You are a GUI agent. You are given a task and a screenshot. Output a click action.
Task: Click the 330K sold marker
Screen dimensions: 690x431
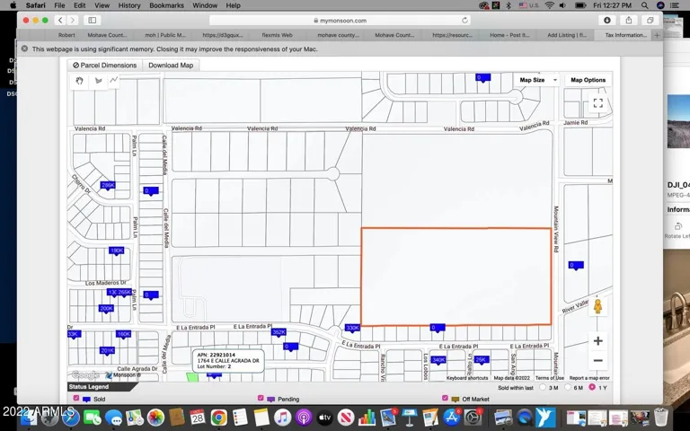(x=352, y=328)
